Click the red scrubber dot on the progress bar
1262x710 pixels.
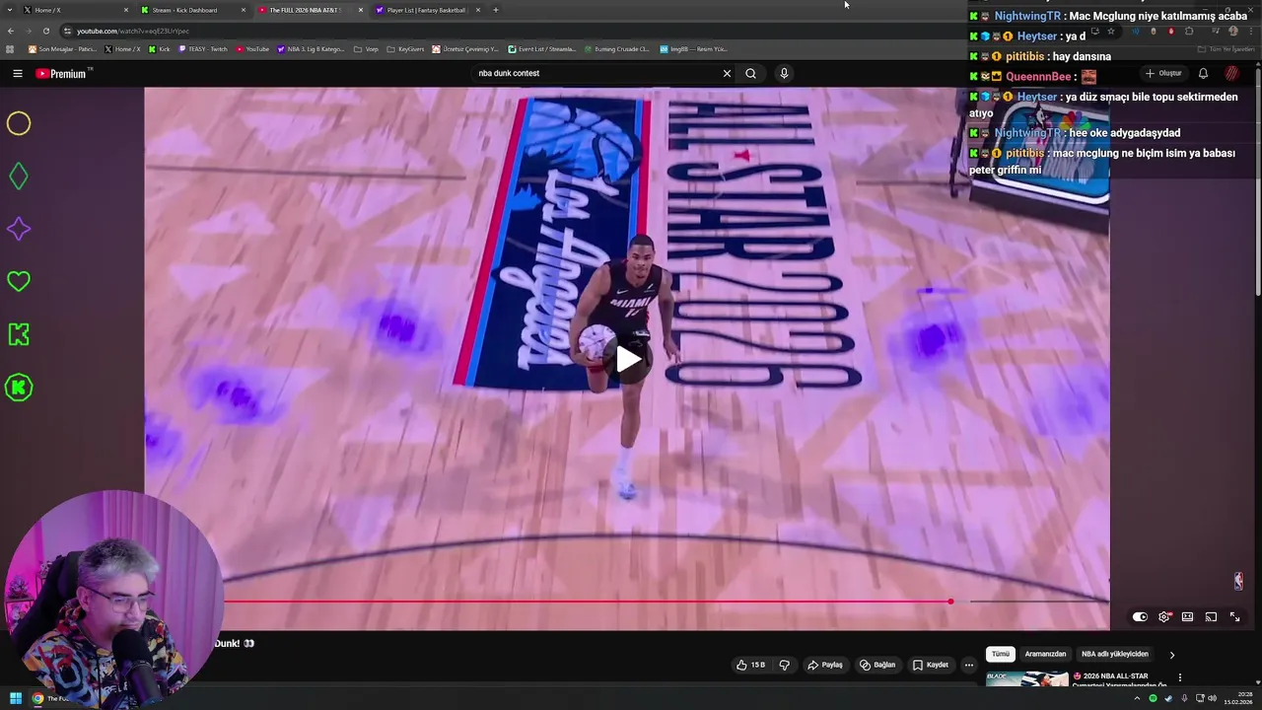click(950, 601)
